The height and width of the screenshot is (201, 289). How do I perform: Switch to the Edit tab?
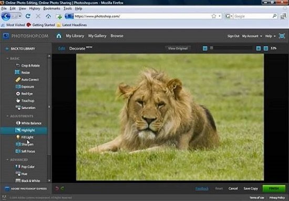[x=61, y=48]
